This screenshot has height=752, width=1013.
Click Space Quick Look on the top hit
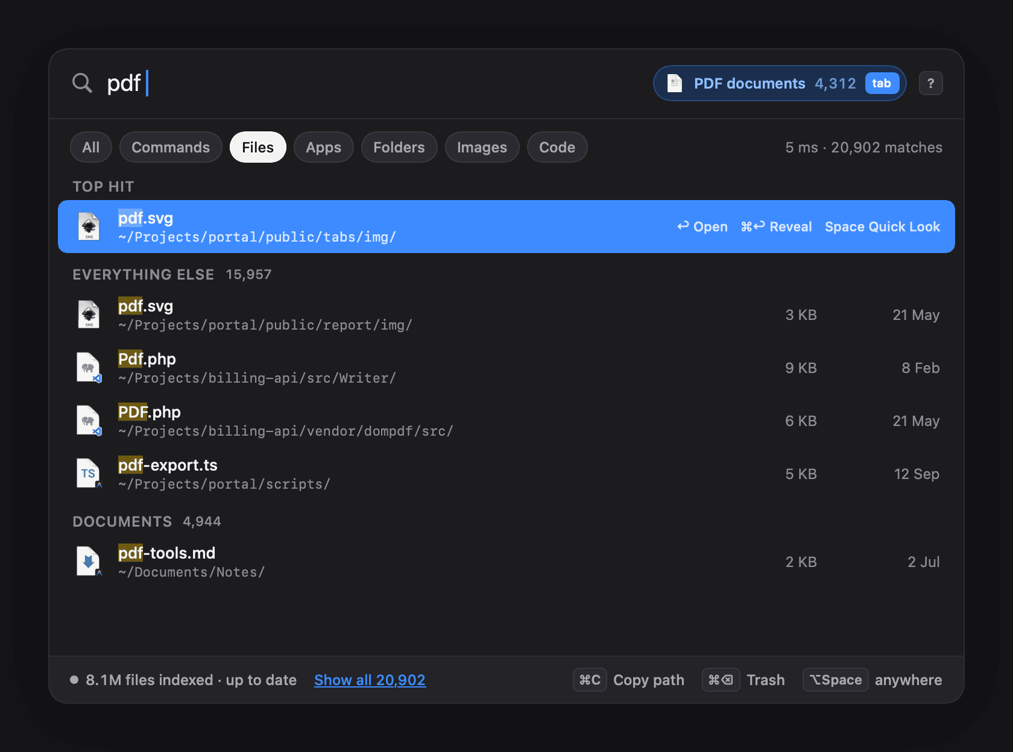[x=882, y=227]
